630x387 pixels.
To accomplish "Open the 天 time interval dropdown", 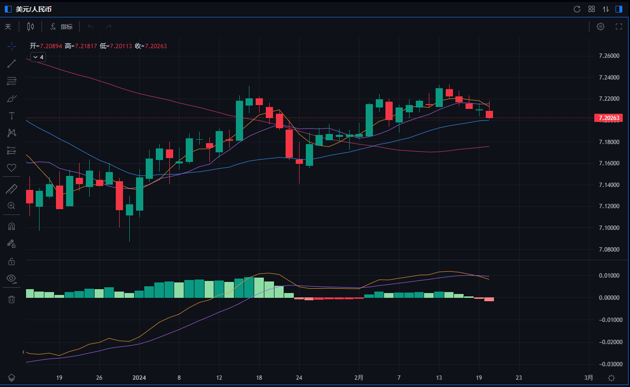I will (8, 27).
